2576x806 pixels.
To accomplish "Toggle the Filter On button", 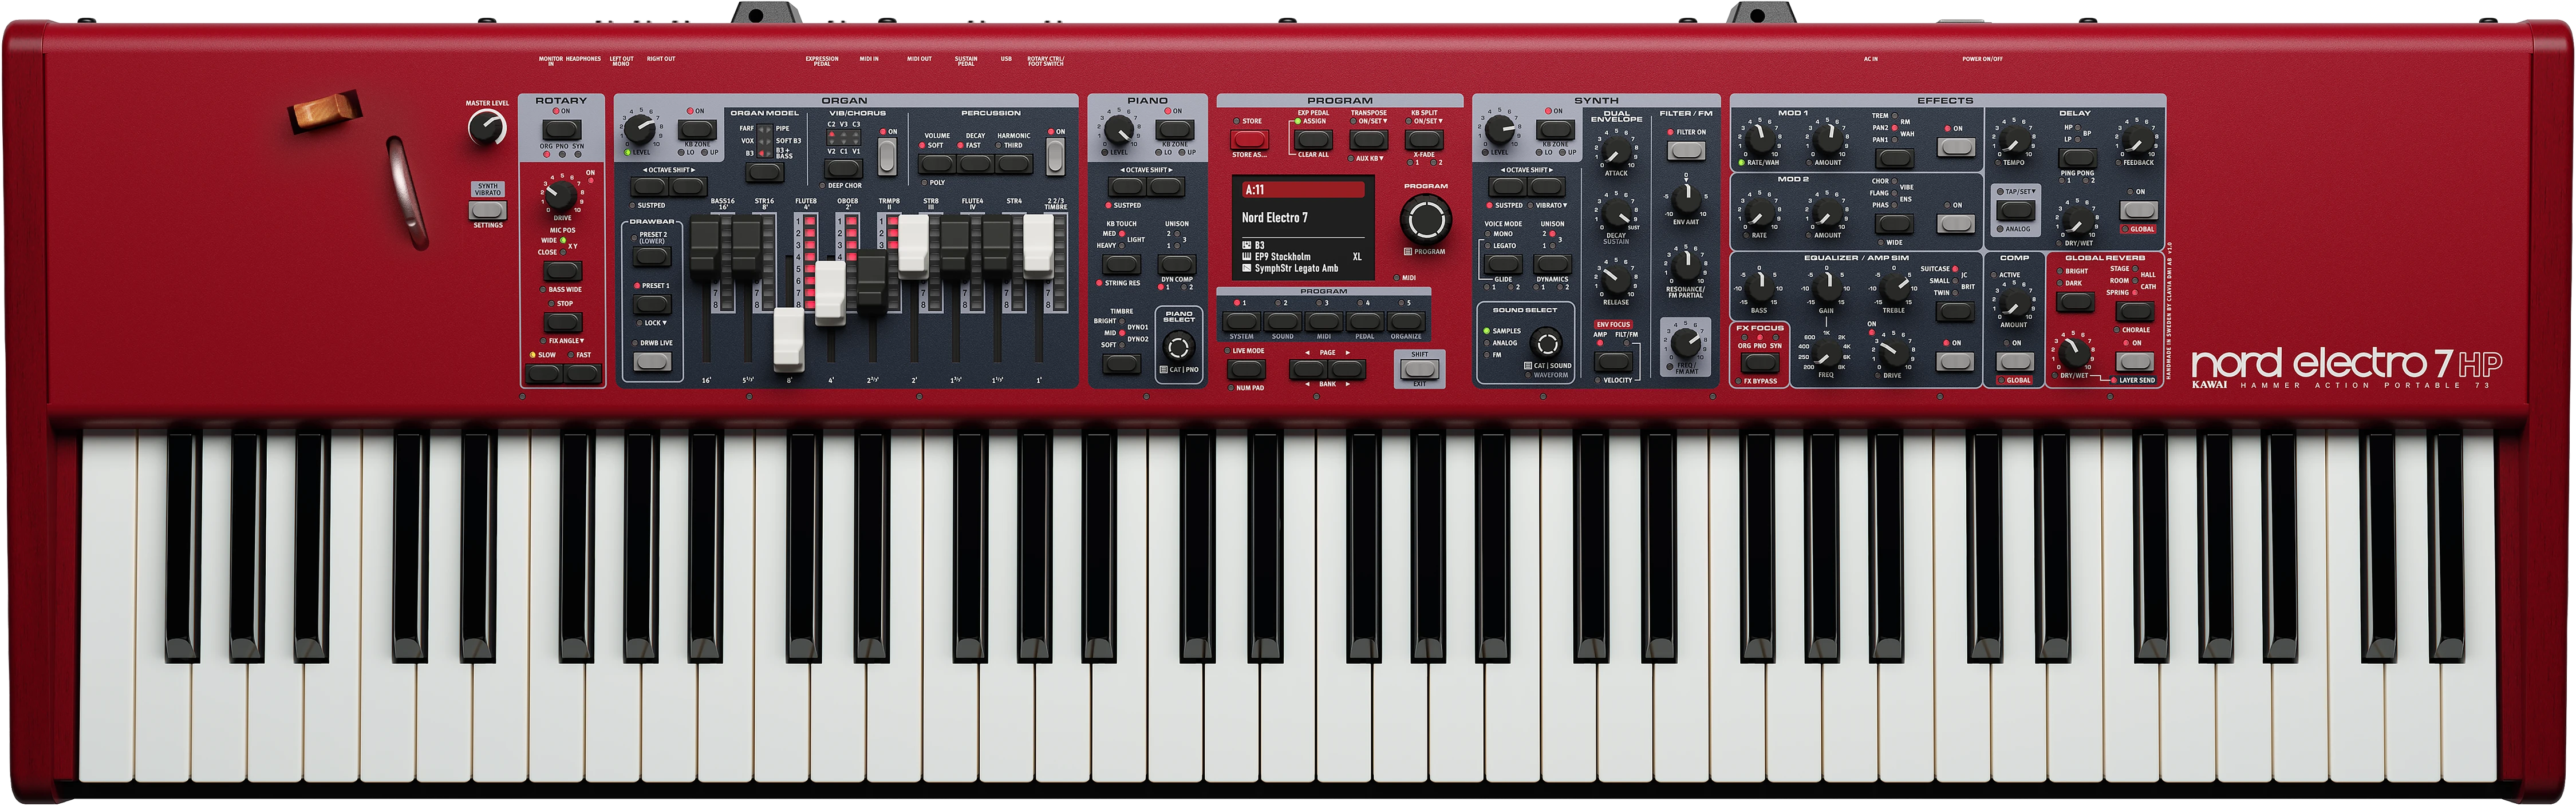I will tap(1686, 151).
